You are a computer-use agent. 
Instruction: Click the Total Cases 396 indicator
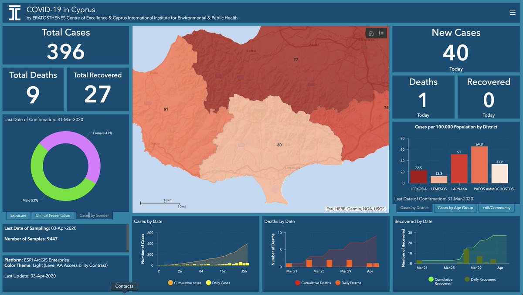click(66, 45)
